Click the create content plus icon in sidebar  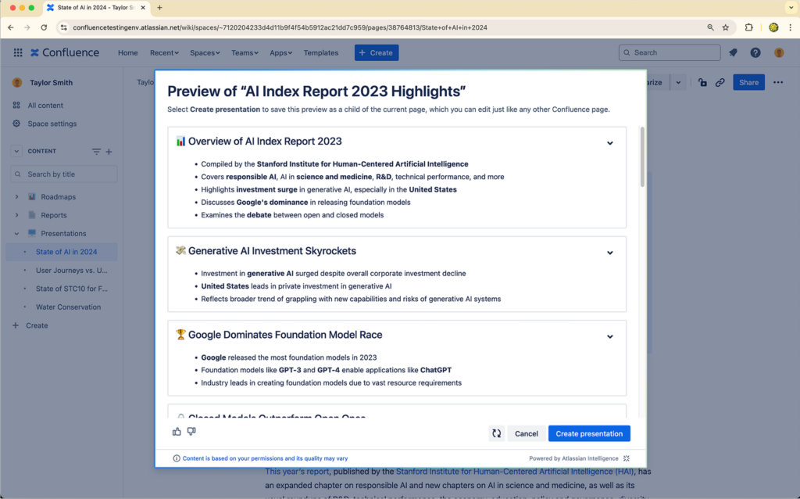(x=109, y=152)
